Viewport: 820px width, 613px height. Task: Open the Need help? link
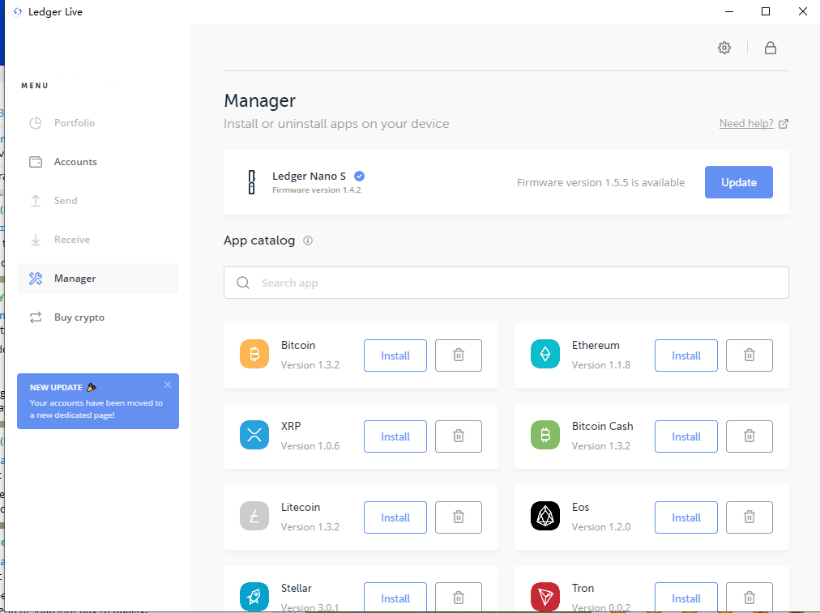pos(746,124)
